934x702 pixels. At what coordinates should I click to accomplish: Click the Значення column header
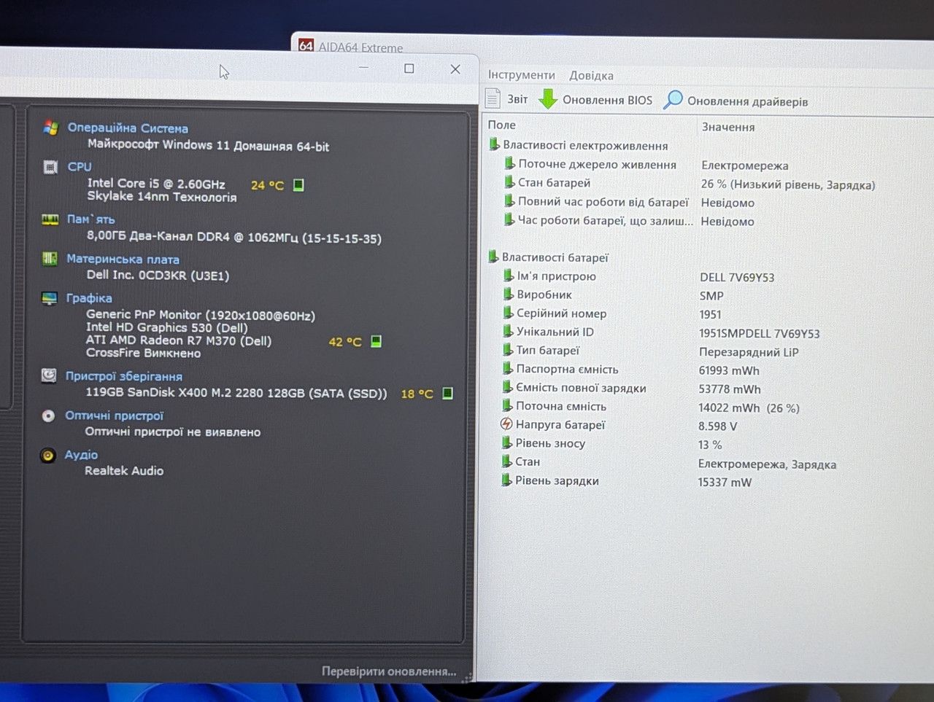(728, 127)
